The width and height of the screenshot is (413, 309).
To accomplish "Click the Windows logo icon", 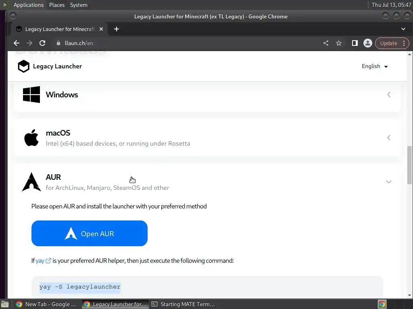I will (31, 95).
